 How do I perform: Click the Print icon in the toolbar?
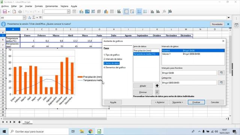[20, 12]
